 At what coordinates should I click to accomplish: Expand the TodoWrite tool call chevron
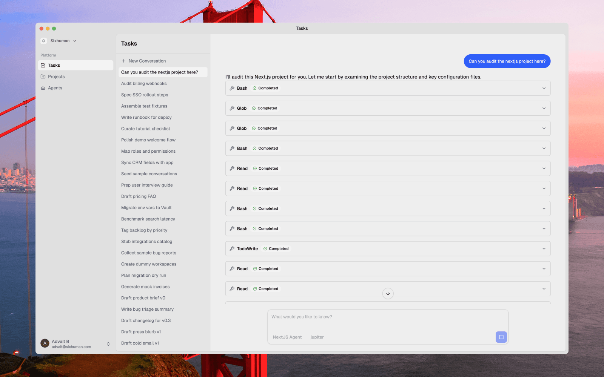[544, 249]
